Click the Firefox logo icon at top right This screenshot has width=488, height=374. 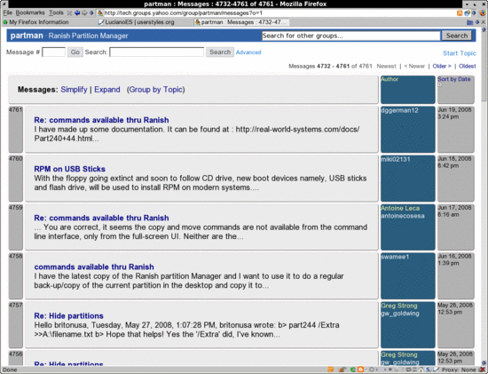point(482,12)
